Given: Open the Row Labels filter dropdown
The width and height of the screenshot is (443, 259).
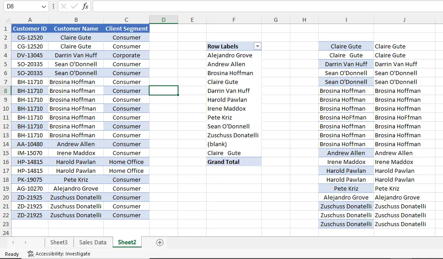Looking at the screenshot, I should [257, 46].
